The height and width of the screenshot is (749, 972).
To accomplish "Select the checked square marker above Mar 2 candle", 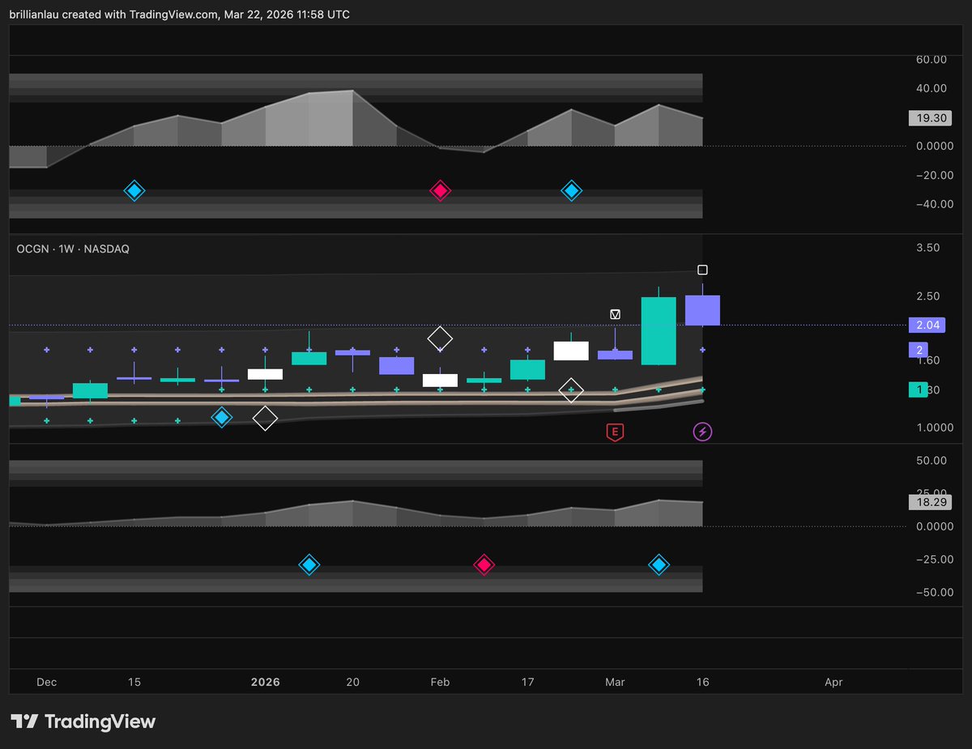I will [615, 314].
